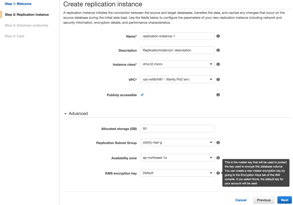Click the info icon next to Name field
The height and width of the screenshot is (205, 293).
tap(218, 36)
